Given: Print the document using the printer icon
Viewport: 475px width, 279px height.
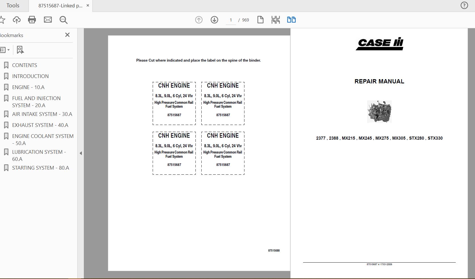Looking at the screenshot, I should 32,20.
